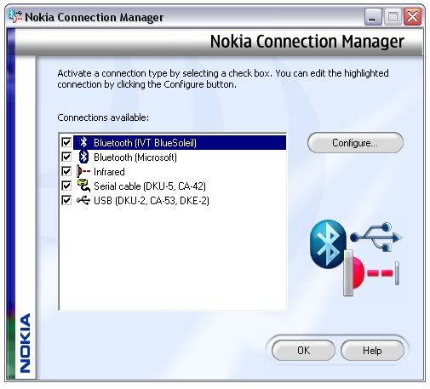Minimize the Nokia Connection Manager window
Screen dimensions: 430x389
[x=373, y=17]
